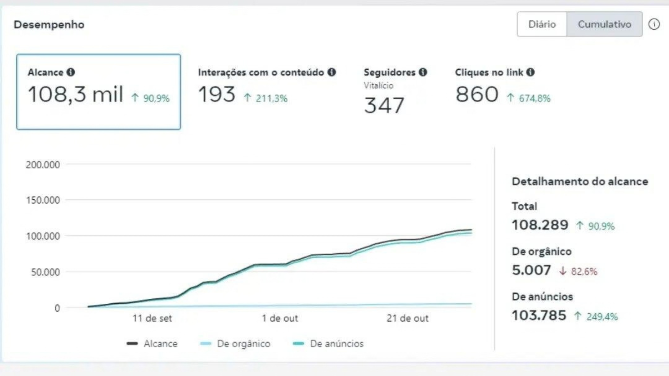Screen dimensions: 669x376
Task: Open the info icon beside Cumulativo
Action: coord(654,24)
